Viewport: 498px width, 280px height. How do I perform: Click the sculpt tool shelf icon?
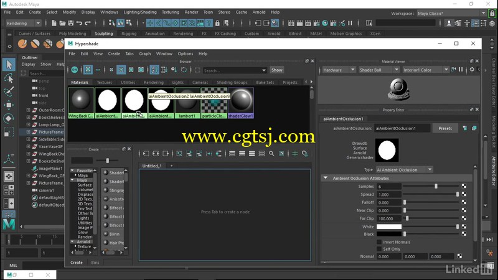coord(22,44)
